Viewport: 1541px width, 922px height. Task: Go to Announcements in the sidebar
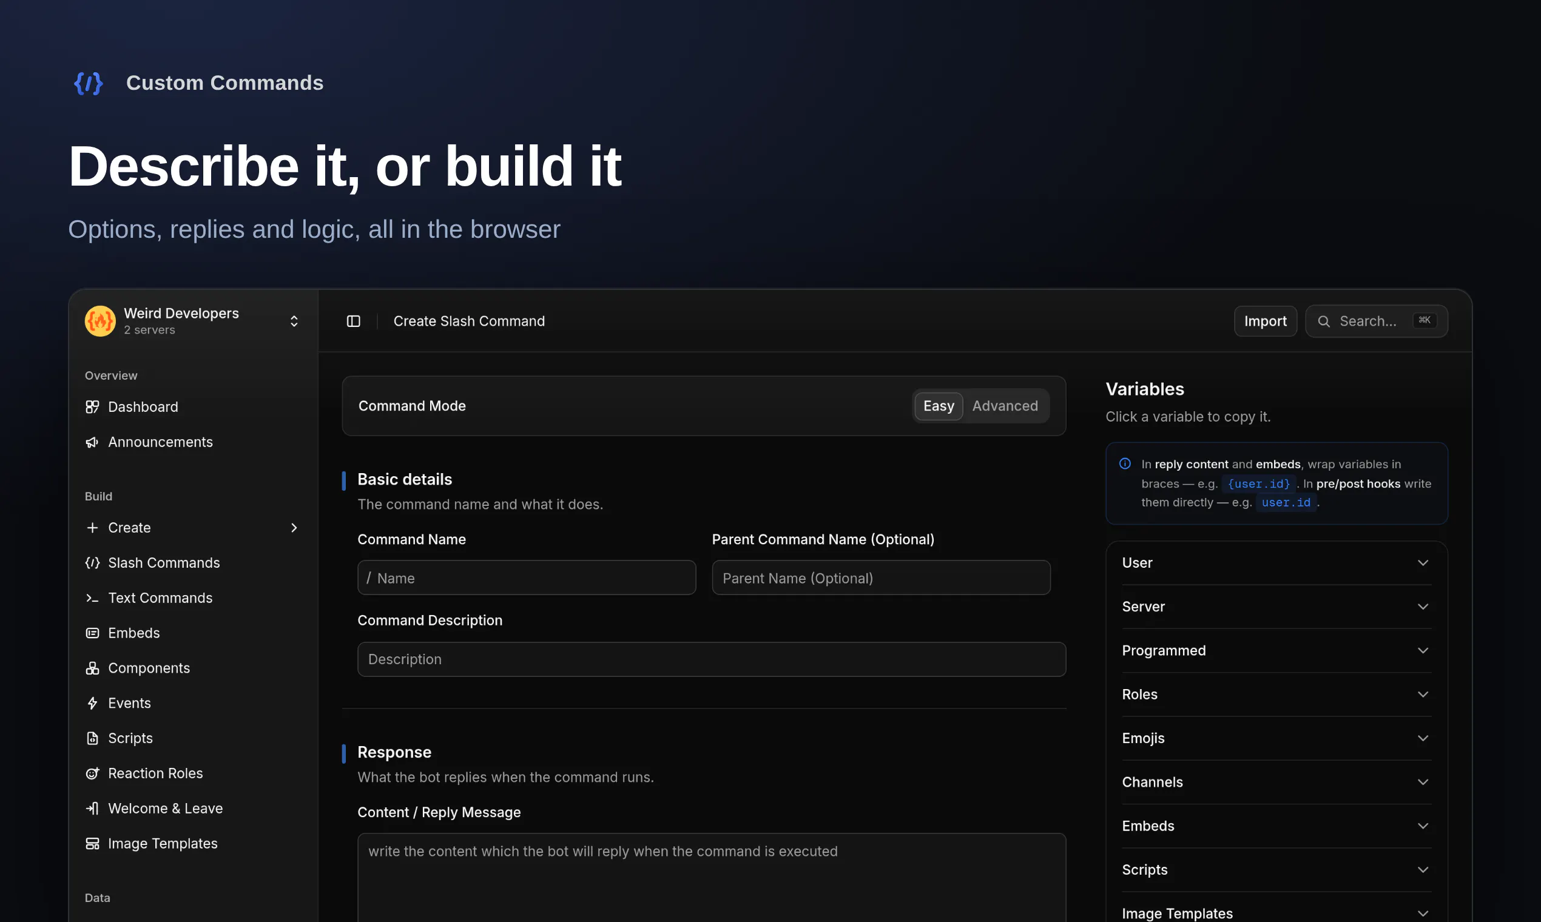(194, 442)
